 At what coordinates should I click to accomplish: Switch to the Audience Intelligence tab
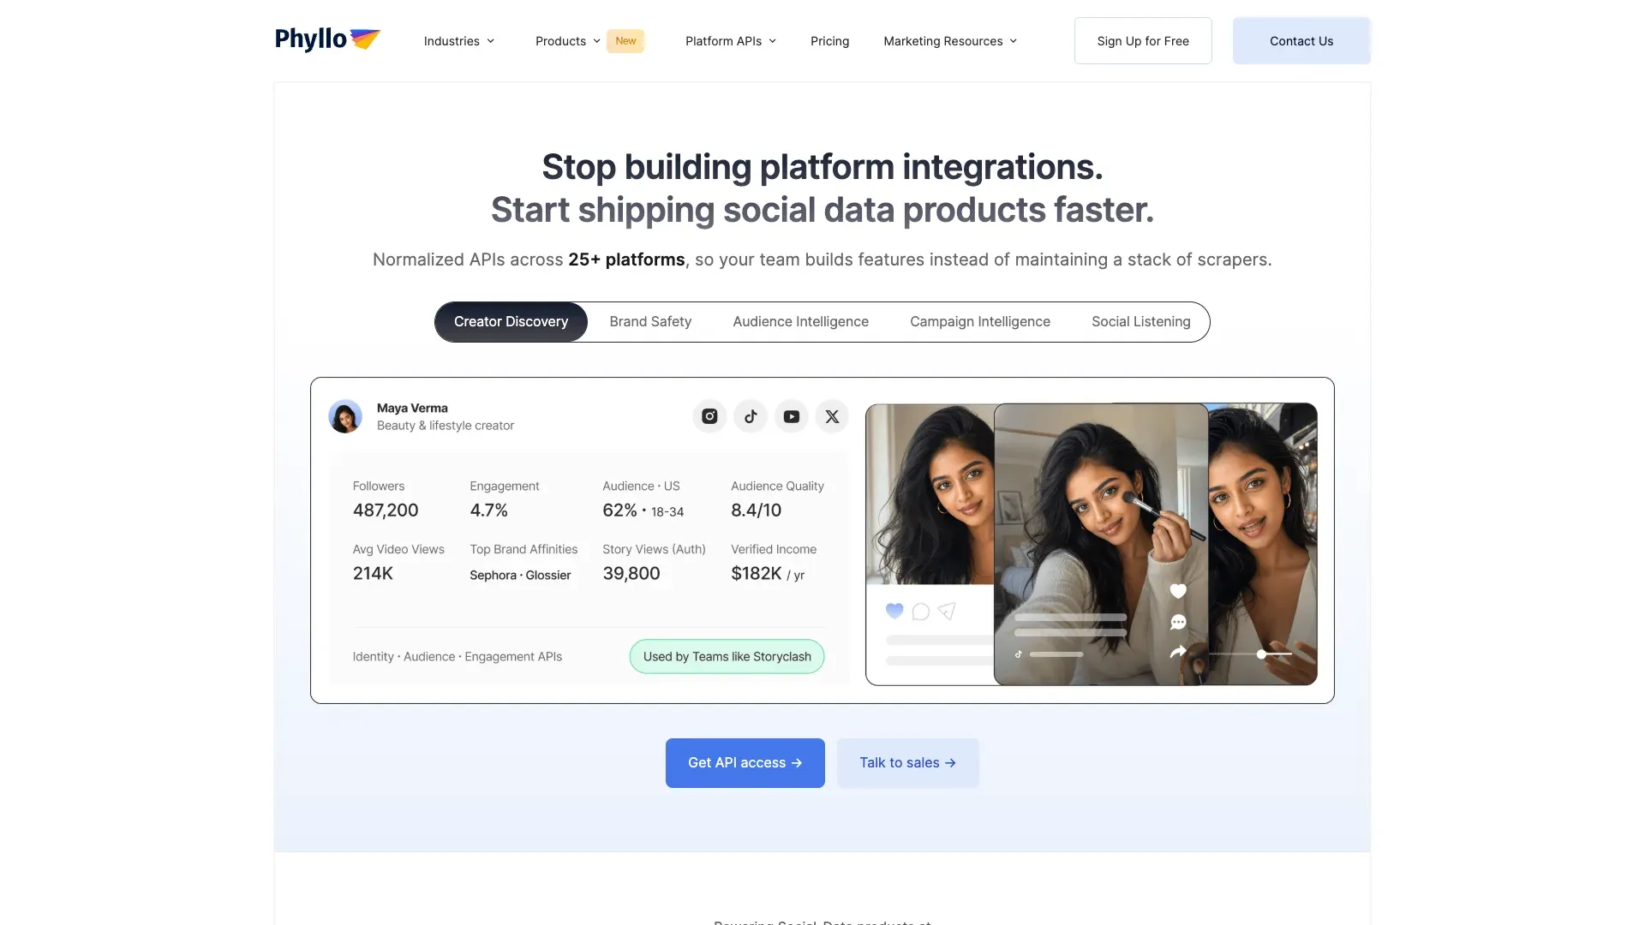click(800, 322)
